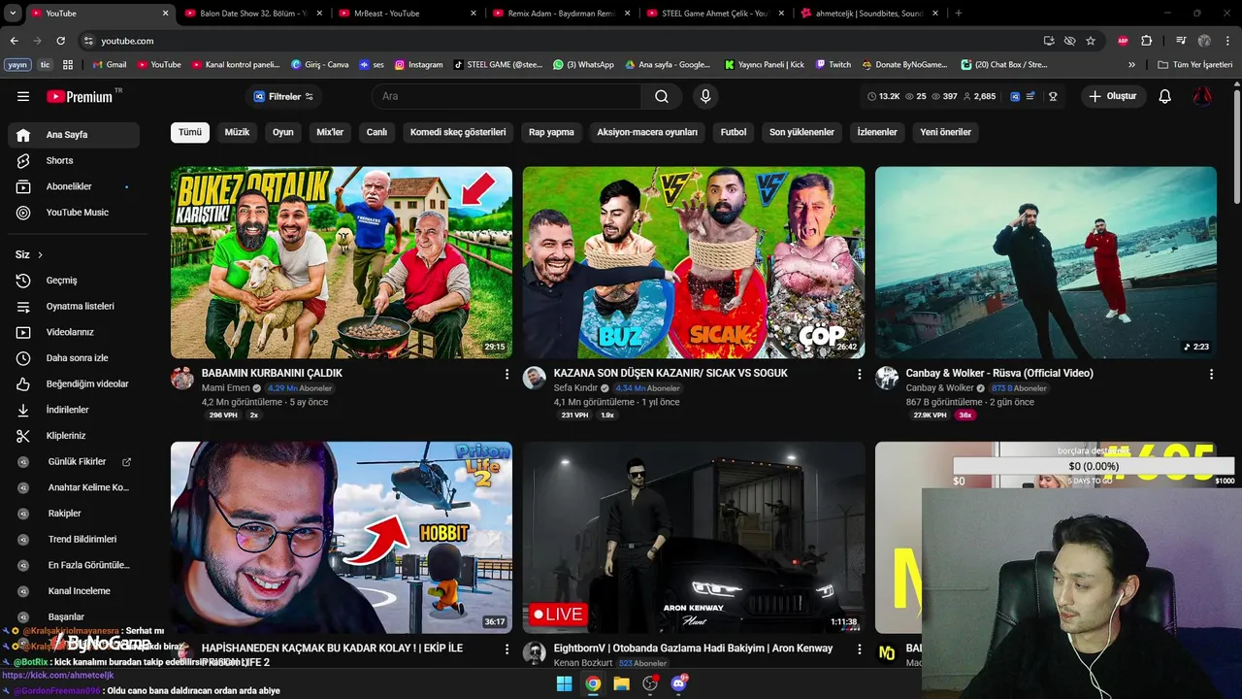Open the Kanal kontrol paneli bookmark
The image size is (1242, 699).
click(236, 64)
